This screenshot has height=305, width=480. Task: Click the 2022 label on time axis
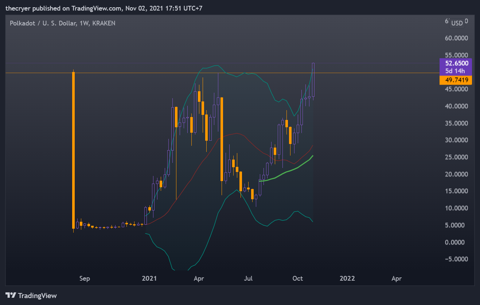[x=347, y=279]
